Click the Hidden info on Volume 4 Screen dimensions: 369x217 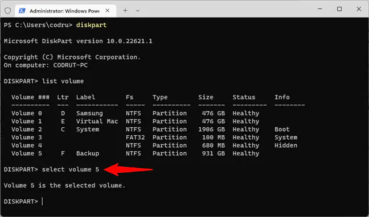coord(286,145)
